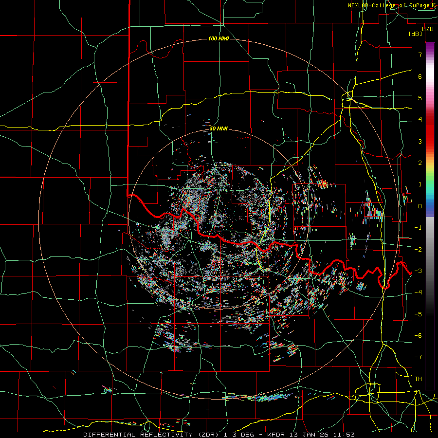Screen dimensions: 438x438
Task: Click the "DZD" color scale title
Action: click(x=428, y=29)
